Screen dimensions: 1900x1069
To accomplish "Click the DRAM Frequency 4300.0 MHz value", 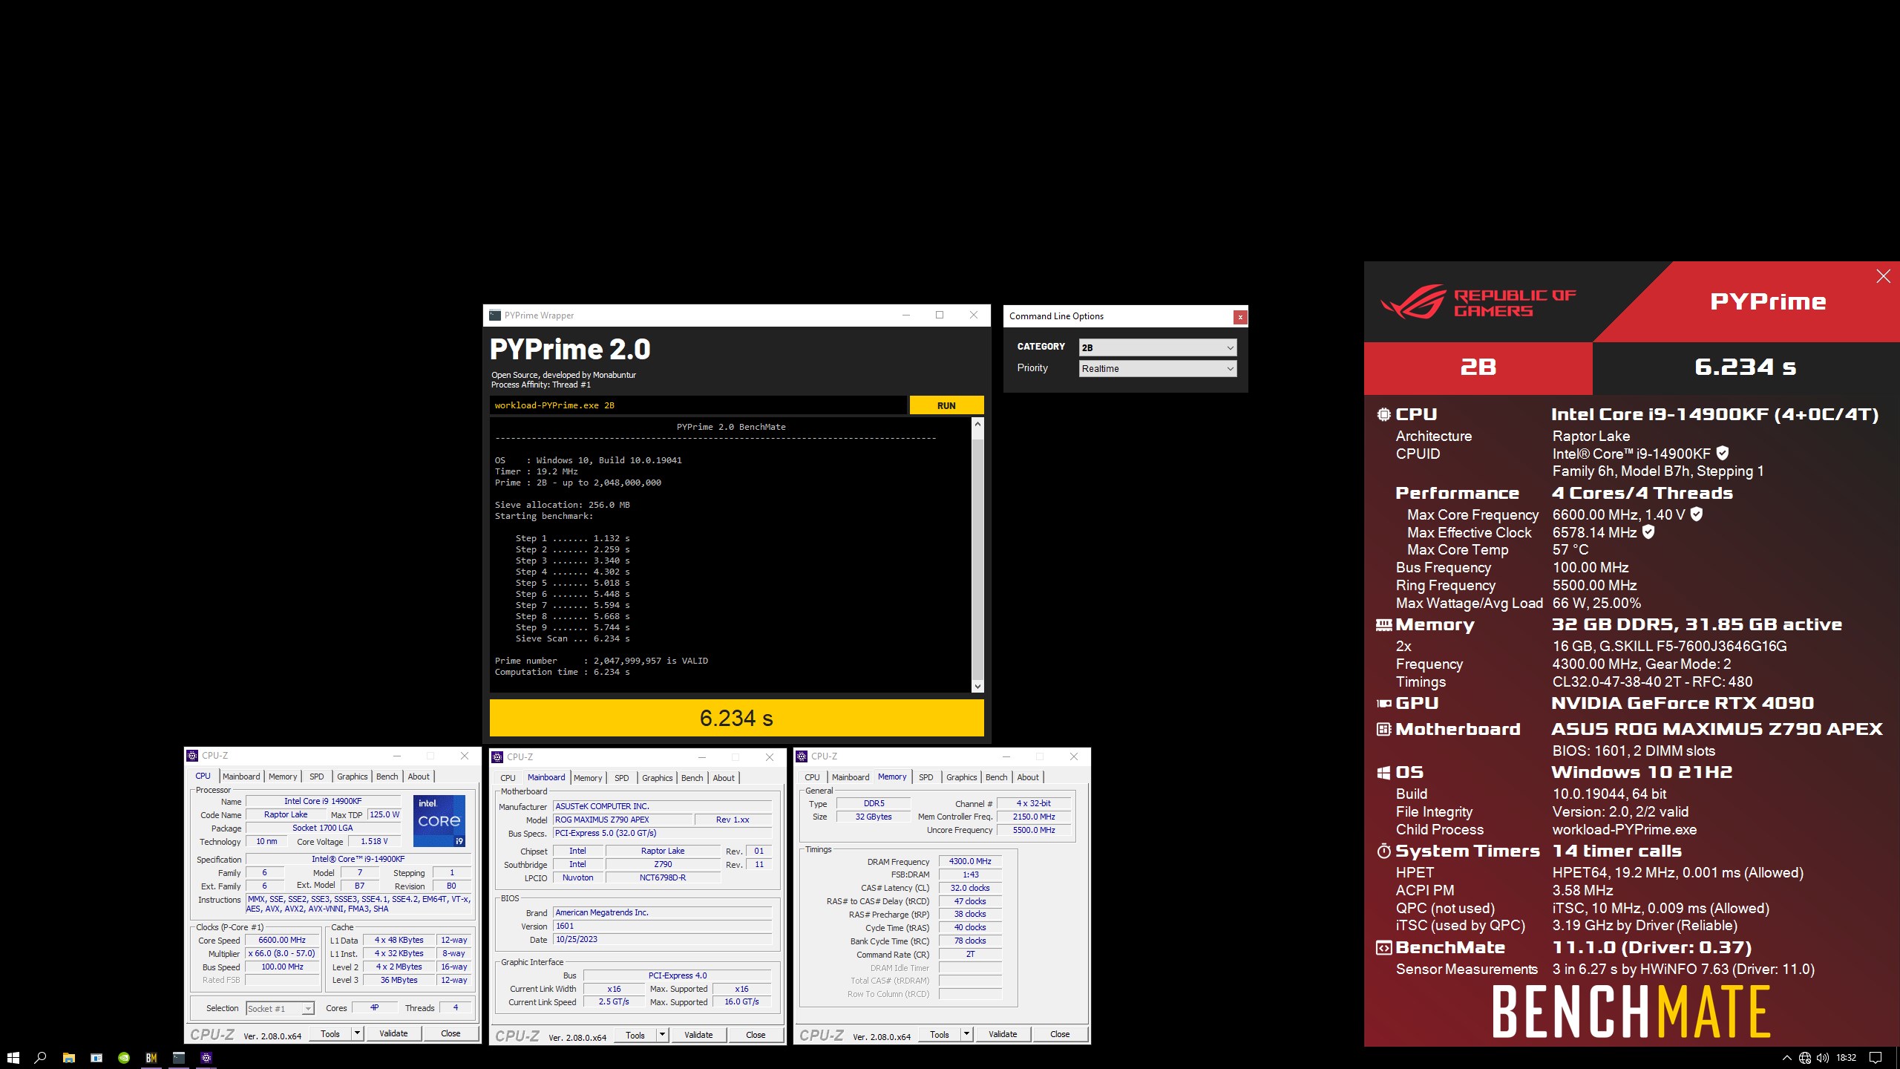I will tap(970, 861).
